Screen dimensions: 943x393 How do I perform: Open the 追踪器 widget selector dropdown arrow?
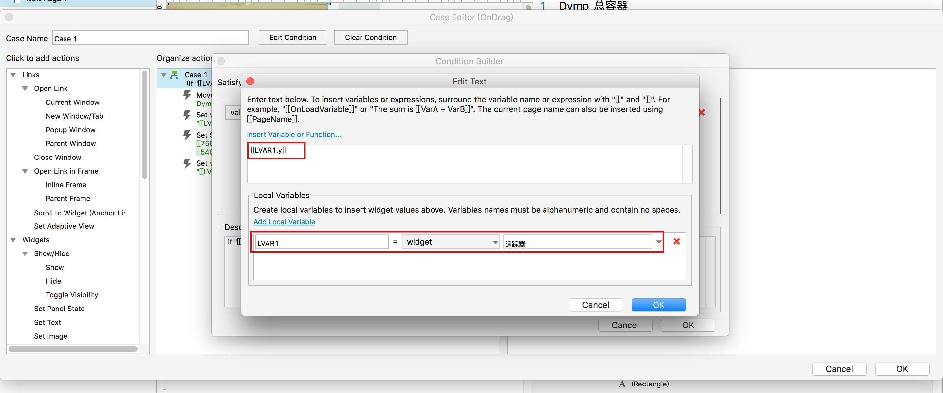pos(658,242)
